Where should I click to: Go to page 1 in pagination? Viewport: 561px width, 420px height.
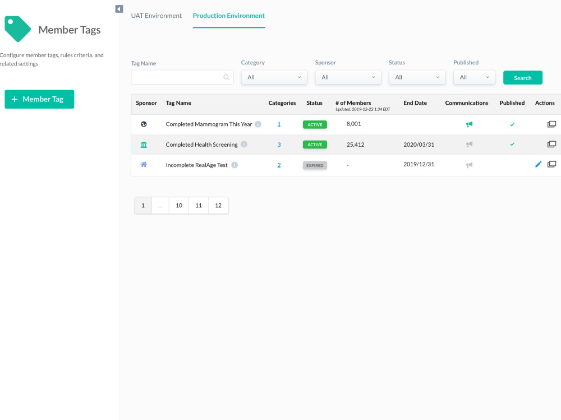143,206
